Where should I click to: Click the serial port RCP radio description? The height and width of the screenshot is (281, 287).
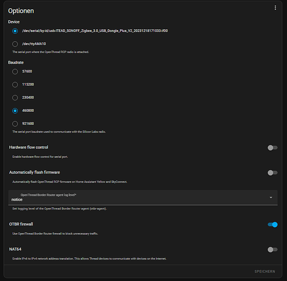pyautogui.click(x=51, y=52)
